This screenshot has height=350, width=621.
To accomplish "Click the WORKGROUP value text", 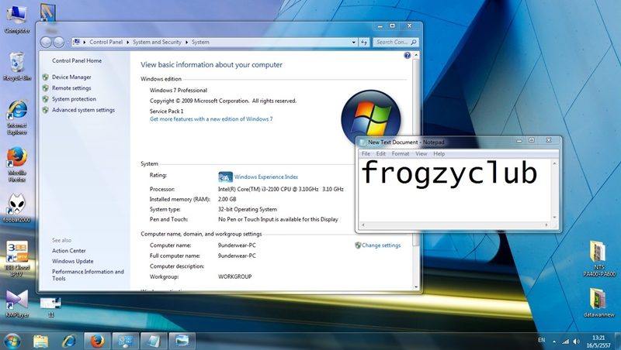I will click(x=235, y=277).
